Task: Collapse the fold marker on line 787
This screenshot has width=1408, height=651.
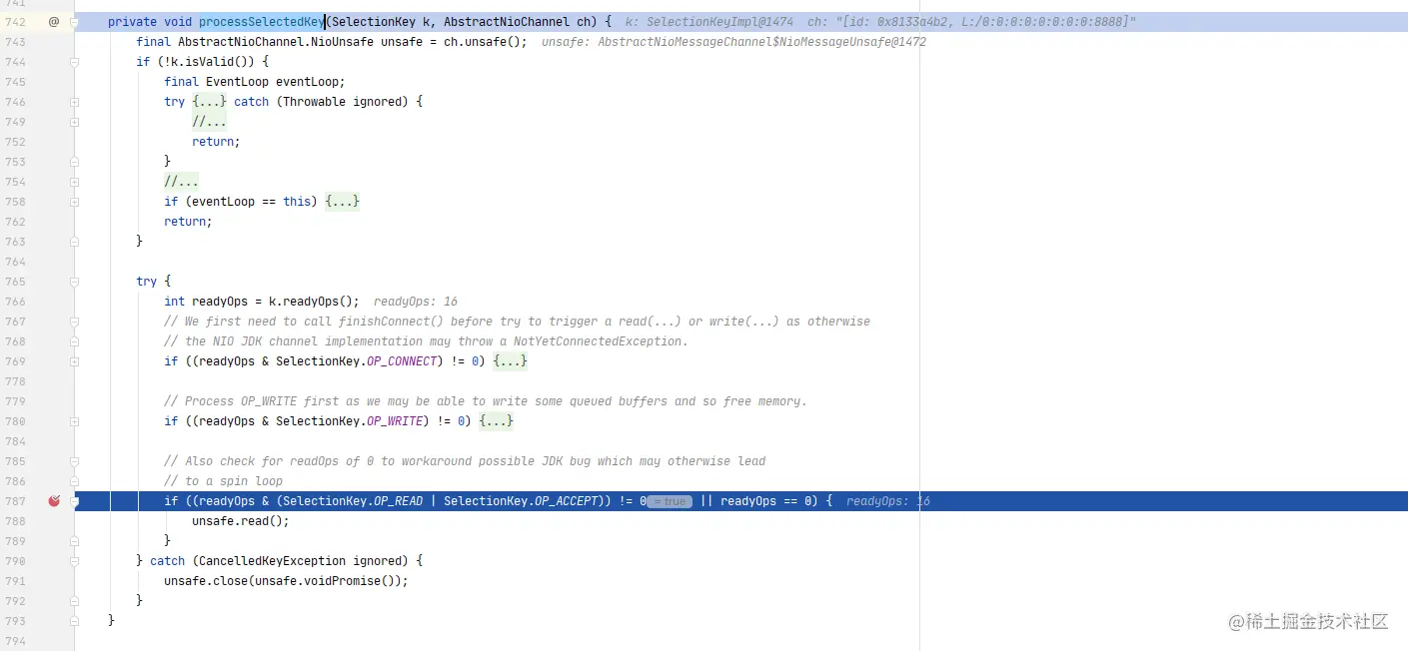Action: (74, 501)
